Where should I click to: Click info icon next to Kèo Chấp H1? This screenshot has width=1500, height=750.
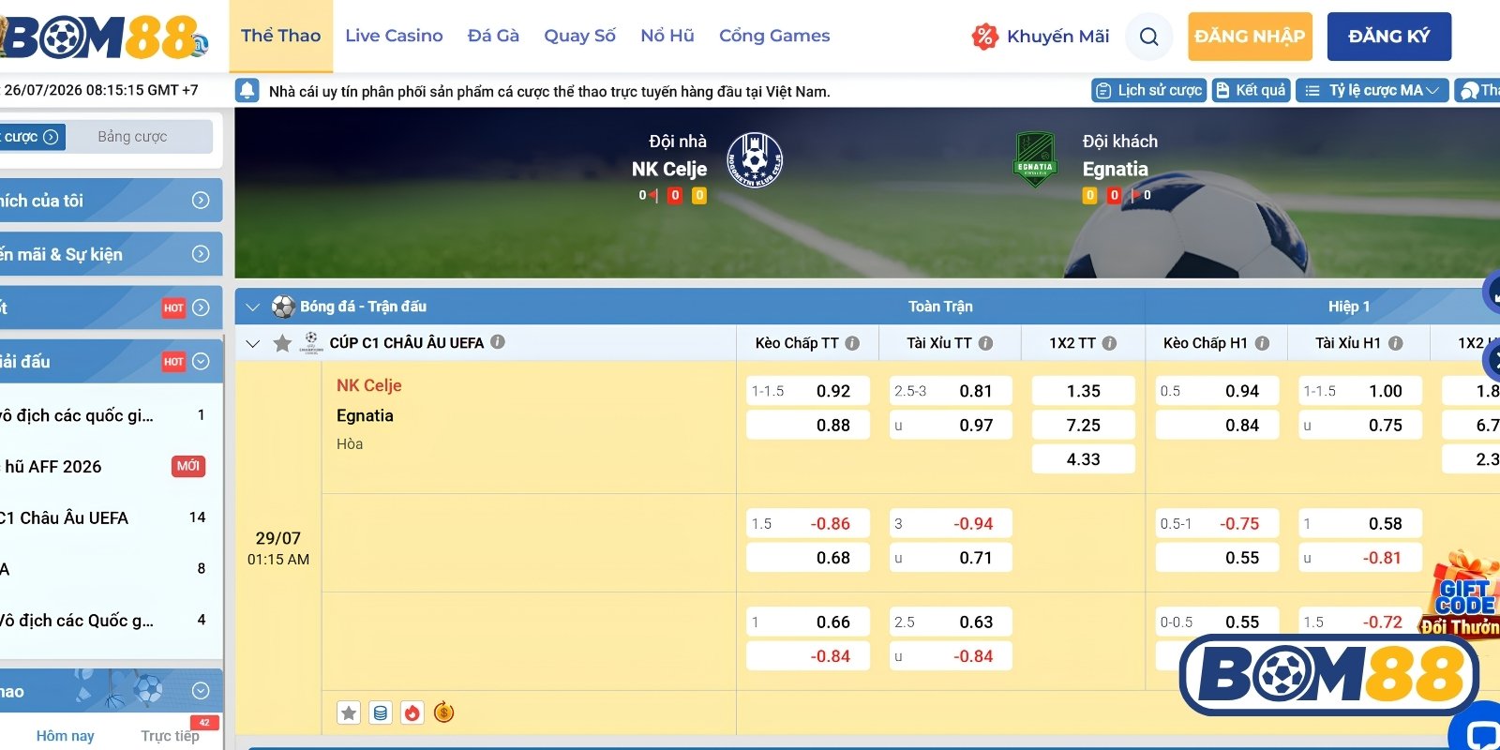(1262, 343)
